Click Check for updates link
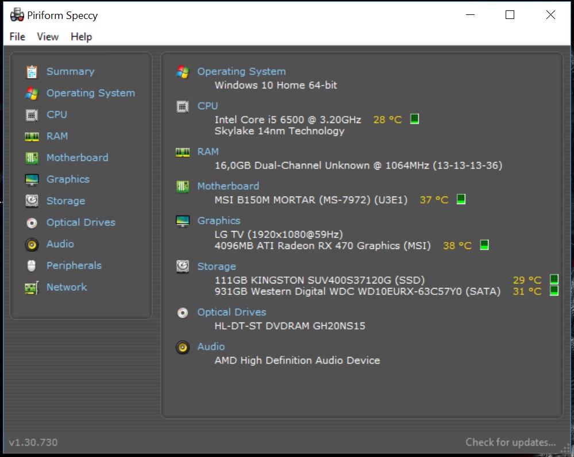This screenshot has width=574, height=457. (510, 442)
